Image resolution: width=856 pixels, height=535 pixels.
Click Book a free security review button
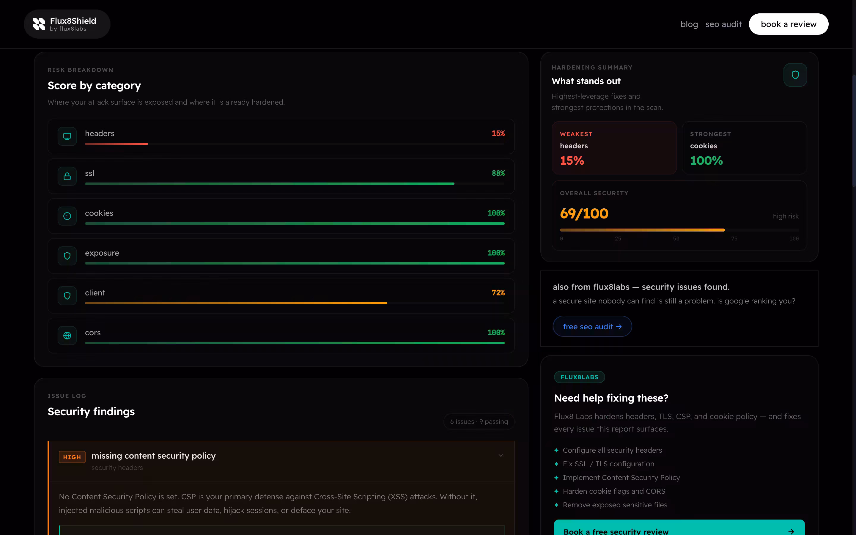point(679,527)
